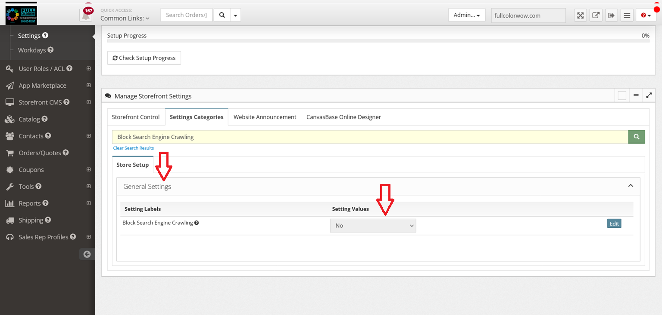The image size is (662, 315).
Task: Click the fullscreen expand arrows icon in header
Action: (581, 15)
